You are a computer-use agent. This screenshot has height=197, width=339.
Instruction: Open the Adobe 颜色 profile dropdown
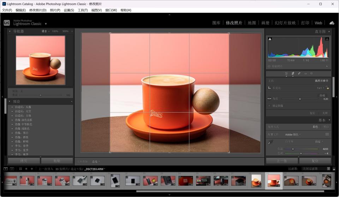pos(293,134)
